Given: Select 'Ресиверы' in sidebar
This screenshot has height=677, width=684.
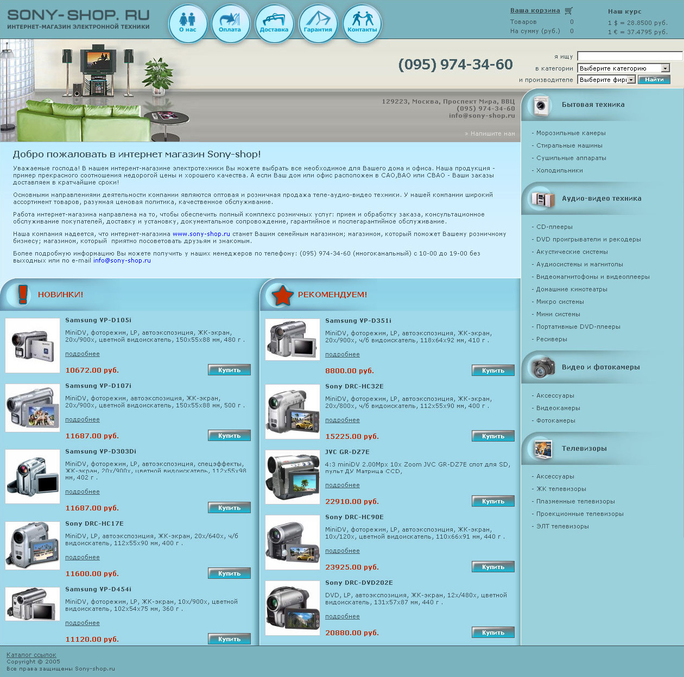Looking at the screenshot, I should click(x=552, y=339).
